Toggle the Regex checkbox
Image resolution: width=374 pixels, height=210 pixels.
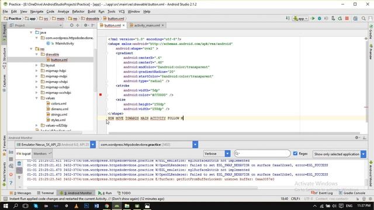point(295,153)
